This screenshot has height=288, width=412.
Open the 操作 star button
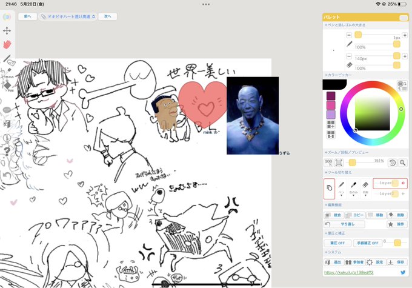coord(397,224)
